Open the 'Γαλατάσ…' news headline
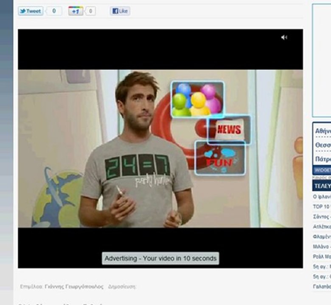The width and height of the screenshot is (331, 305). [322, 286]
